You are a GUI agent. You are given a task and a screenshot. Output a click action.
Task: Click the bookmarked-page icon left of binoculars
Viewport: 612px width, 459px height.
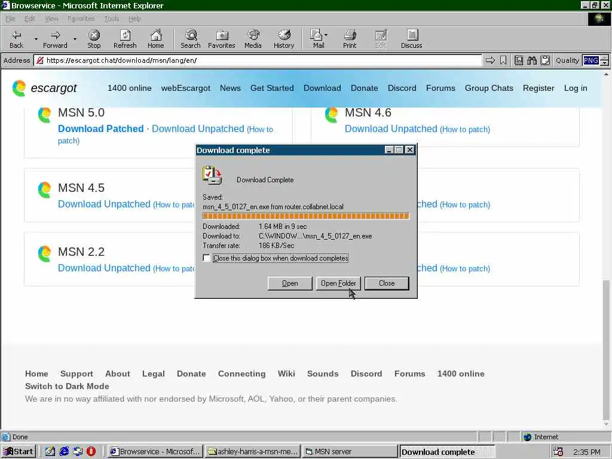pos(519,60)
